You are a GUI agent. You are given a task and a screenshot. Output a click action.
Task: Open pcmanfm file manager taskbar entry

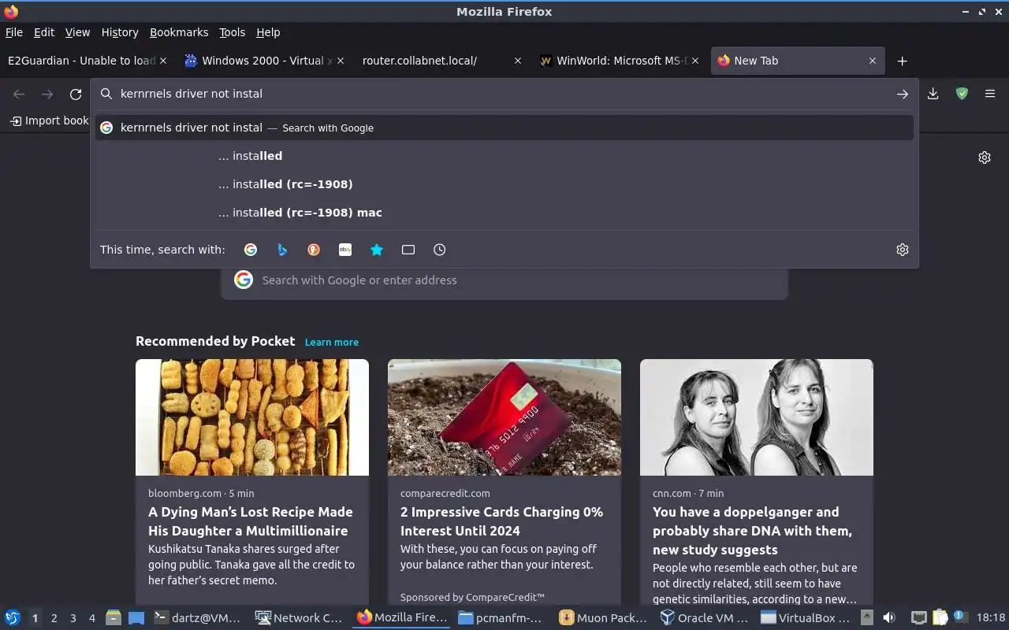pos(501,618)
